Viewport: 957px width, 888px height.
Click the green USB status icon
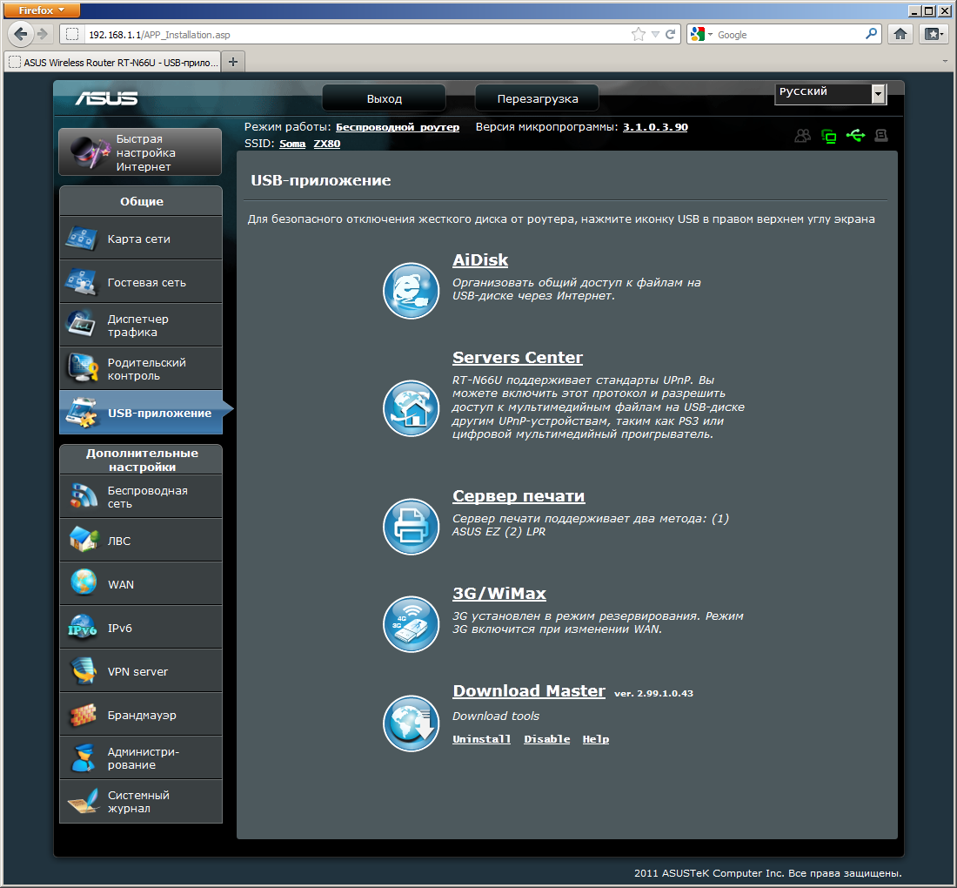(855, 136)
